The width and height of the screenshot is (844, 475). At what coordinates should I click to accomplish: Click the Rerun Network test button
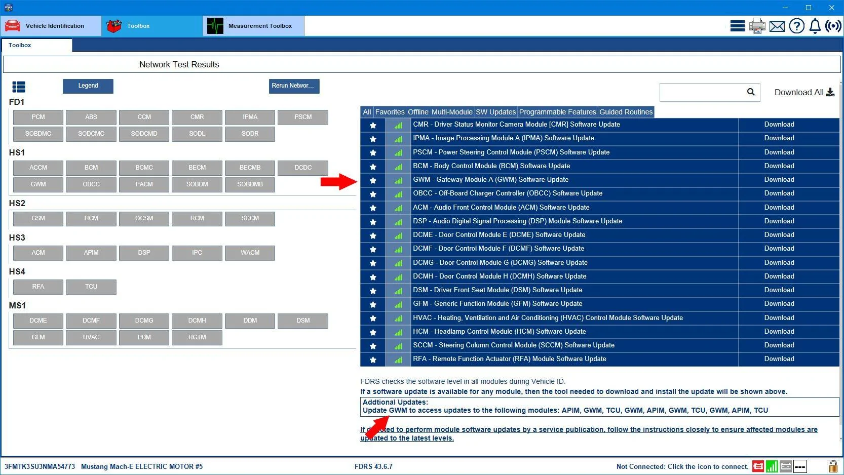coord(294,86)
